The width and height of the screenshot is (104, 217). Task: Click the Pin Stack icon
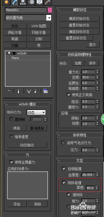9,91
